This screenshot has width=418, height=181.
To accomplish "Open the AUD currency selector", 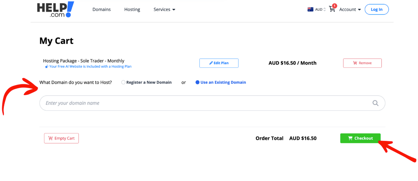I will point(320,10).
